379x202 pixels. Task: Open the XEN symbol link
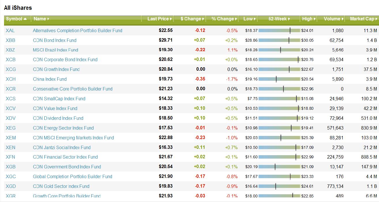coord(11,147)
